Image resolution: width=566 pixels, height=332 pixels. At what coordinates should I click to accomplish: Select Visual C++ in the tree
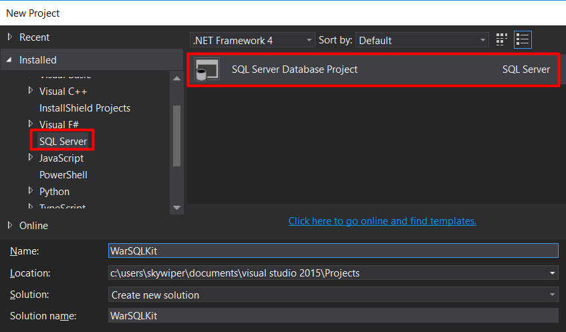tap(63, 92)
